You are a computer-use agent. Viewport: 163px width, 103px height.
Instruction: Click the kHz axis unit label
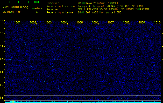coord(2,21)
